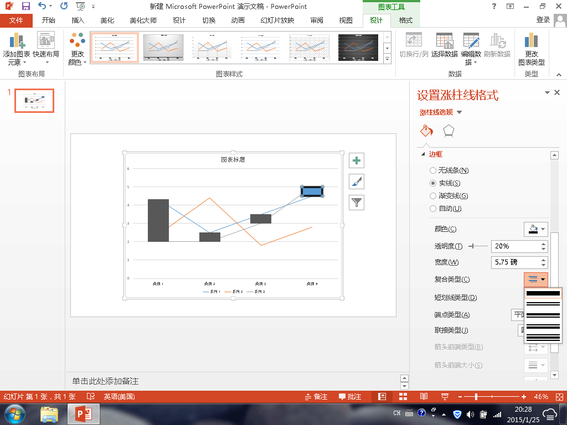567x425 pixels.
Task: Close the format task pane
Action: click(x=557, y=92)
